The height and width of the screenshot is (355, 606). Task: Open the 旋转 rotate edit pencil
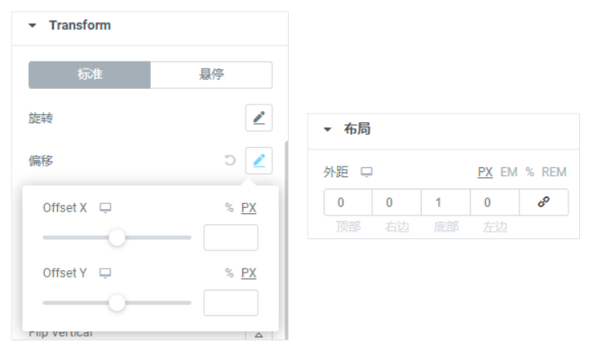point(259,118)
